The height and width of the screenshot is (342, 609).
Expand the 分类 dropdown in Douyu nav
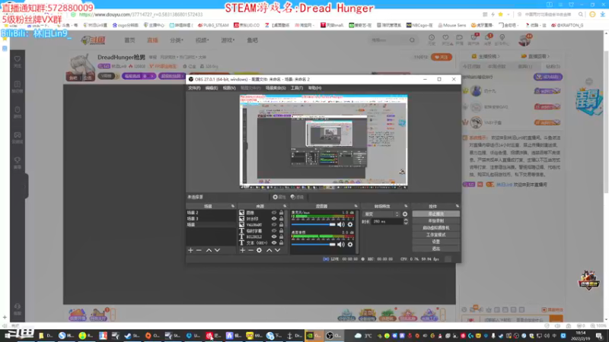pyautogui.click(x=177, y=40)
